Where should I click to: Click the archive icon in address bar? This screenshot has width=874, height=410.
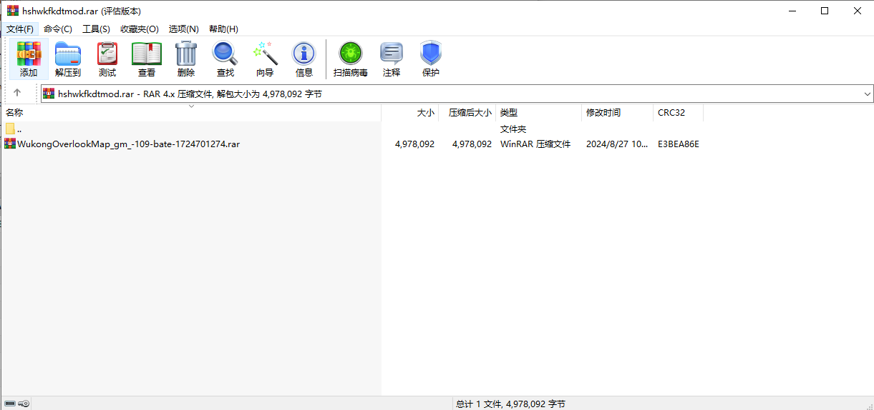49,94
